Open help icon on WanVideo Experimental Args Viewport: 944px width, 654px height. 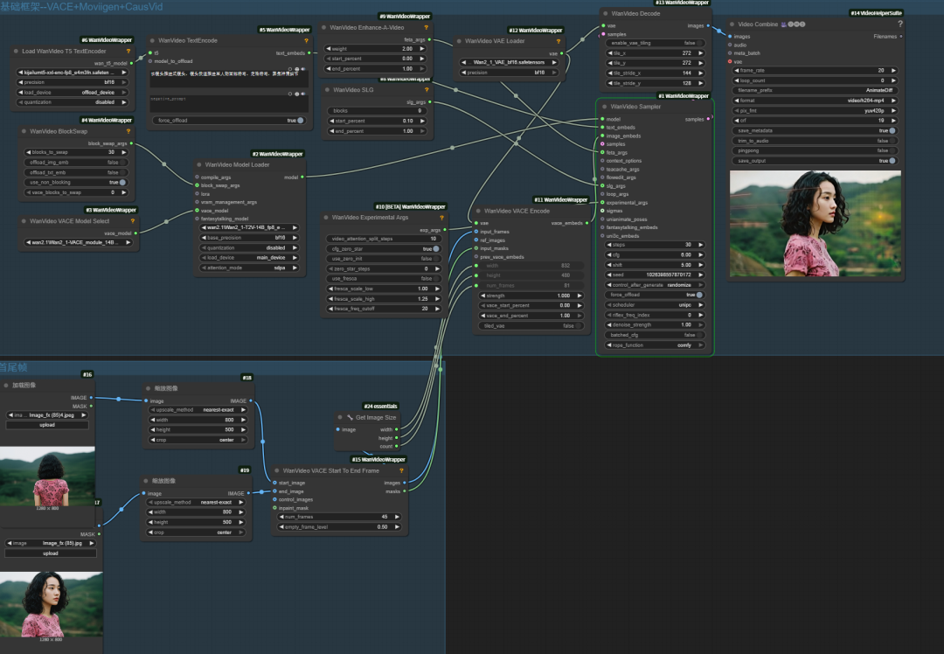tap(441, 218)
